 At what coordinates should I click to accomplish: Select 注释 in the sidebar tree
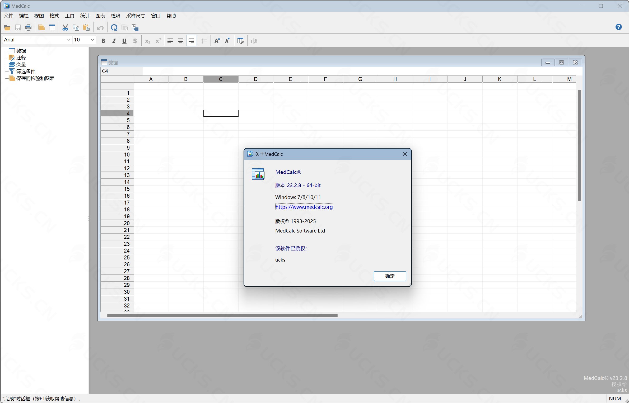21,58
